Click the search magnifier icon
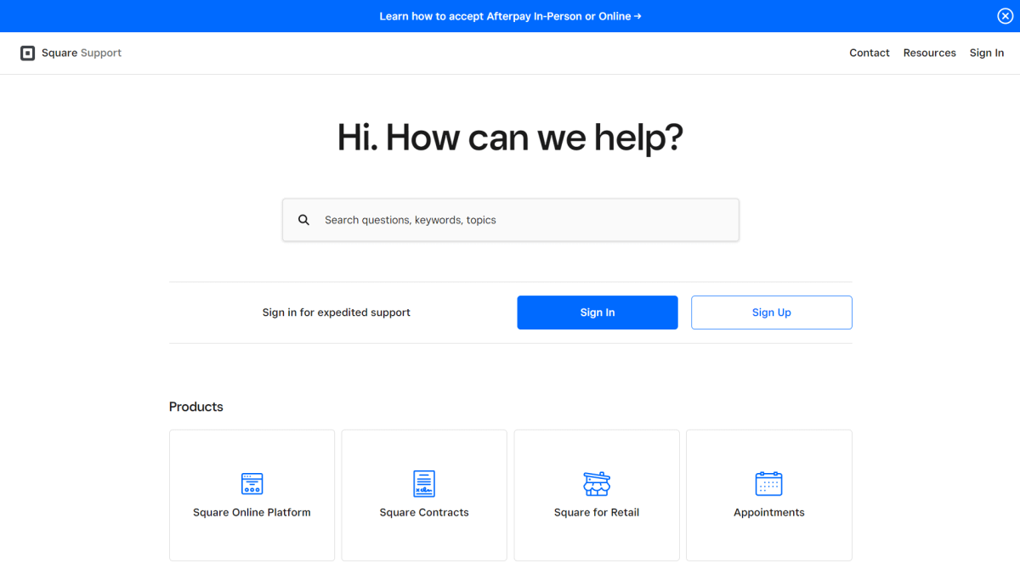Image resolution: width=1020 pixels, height=580 pixels. pos(303,220)
